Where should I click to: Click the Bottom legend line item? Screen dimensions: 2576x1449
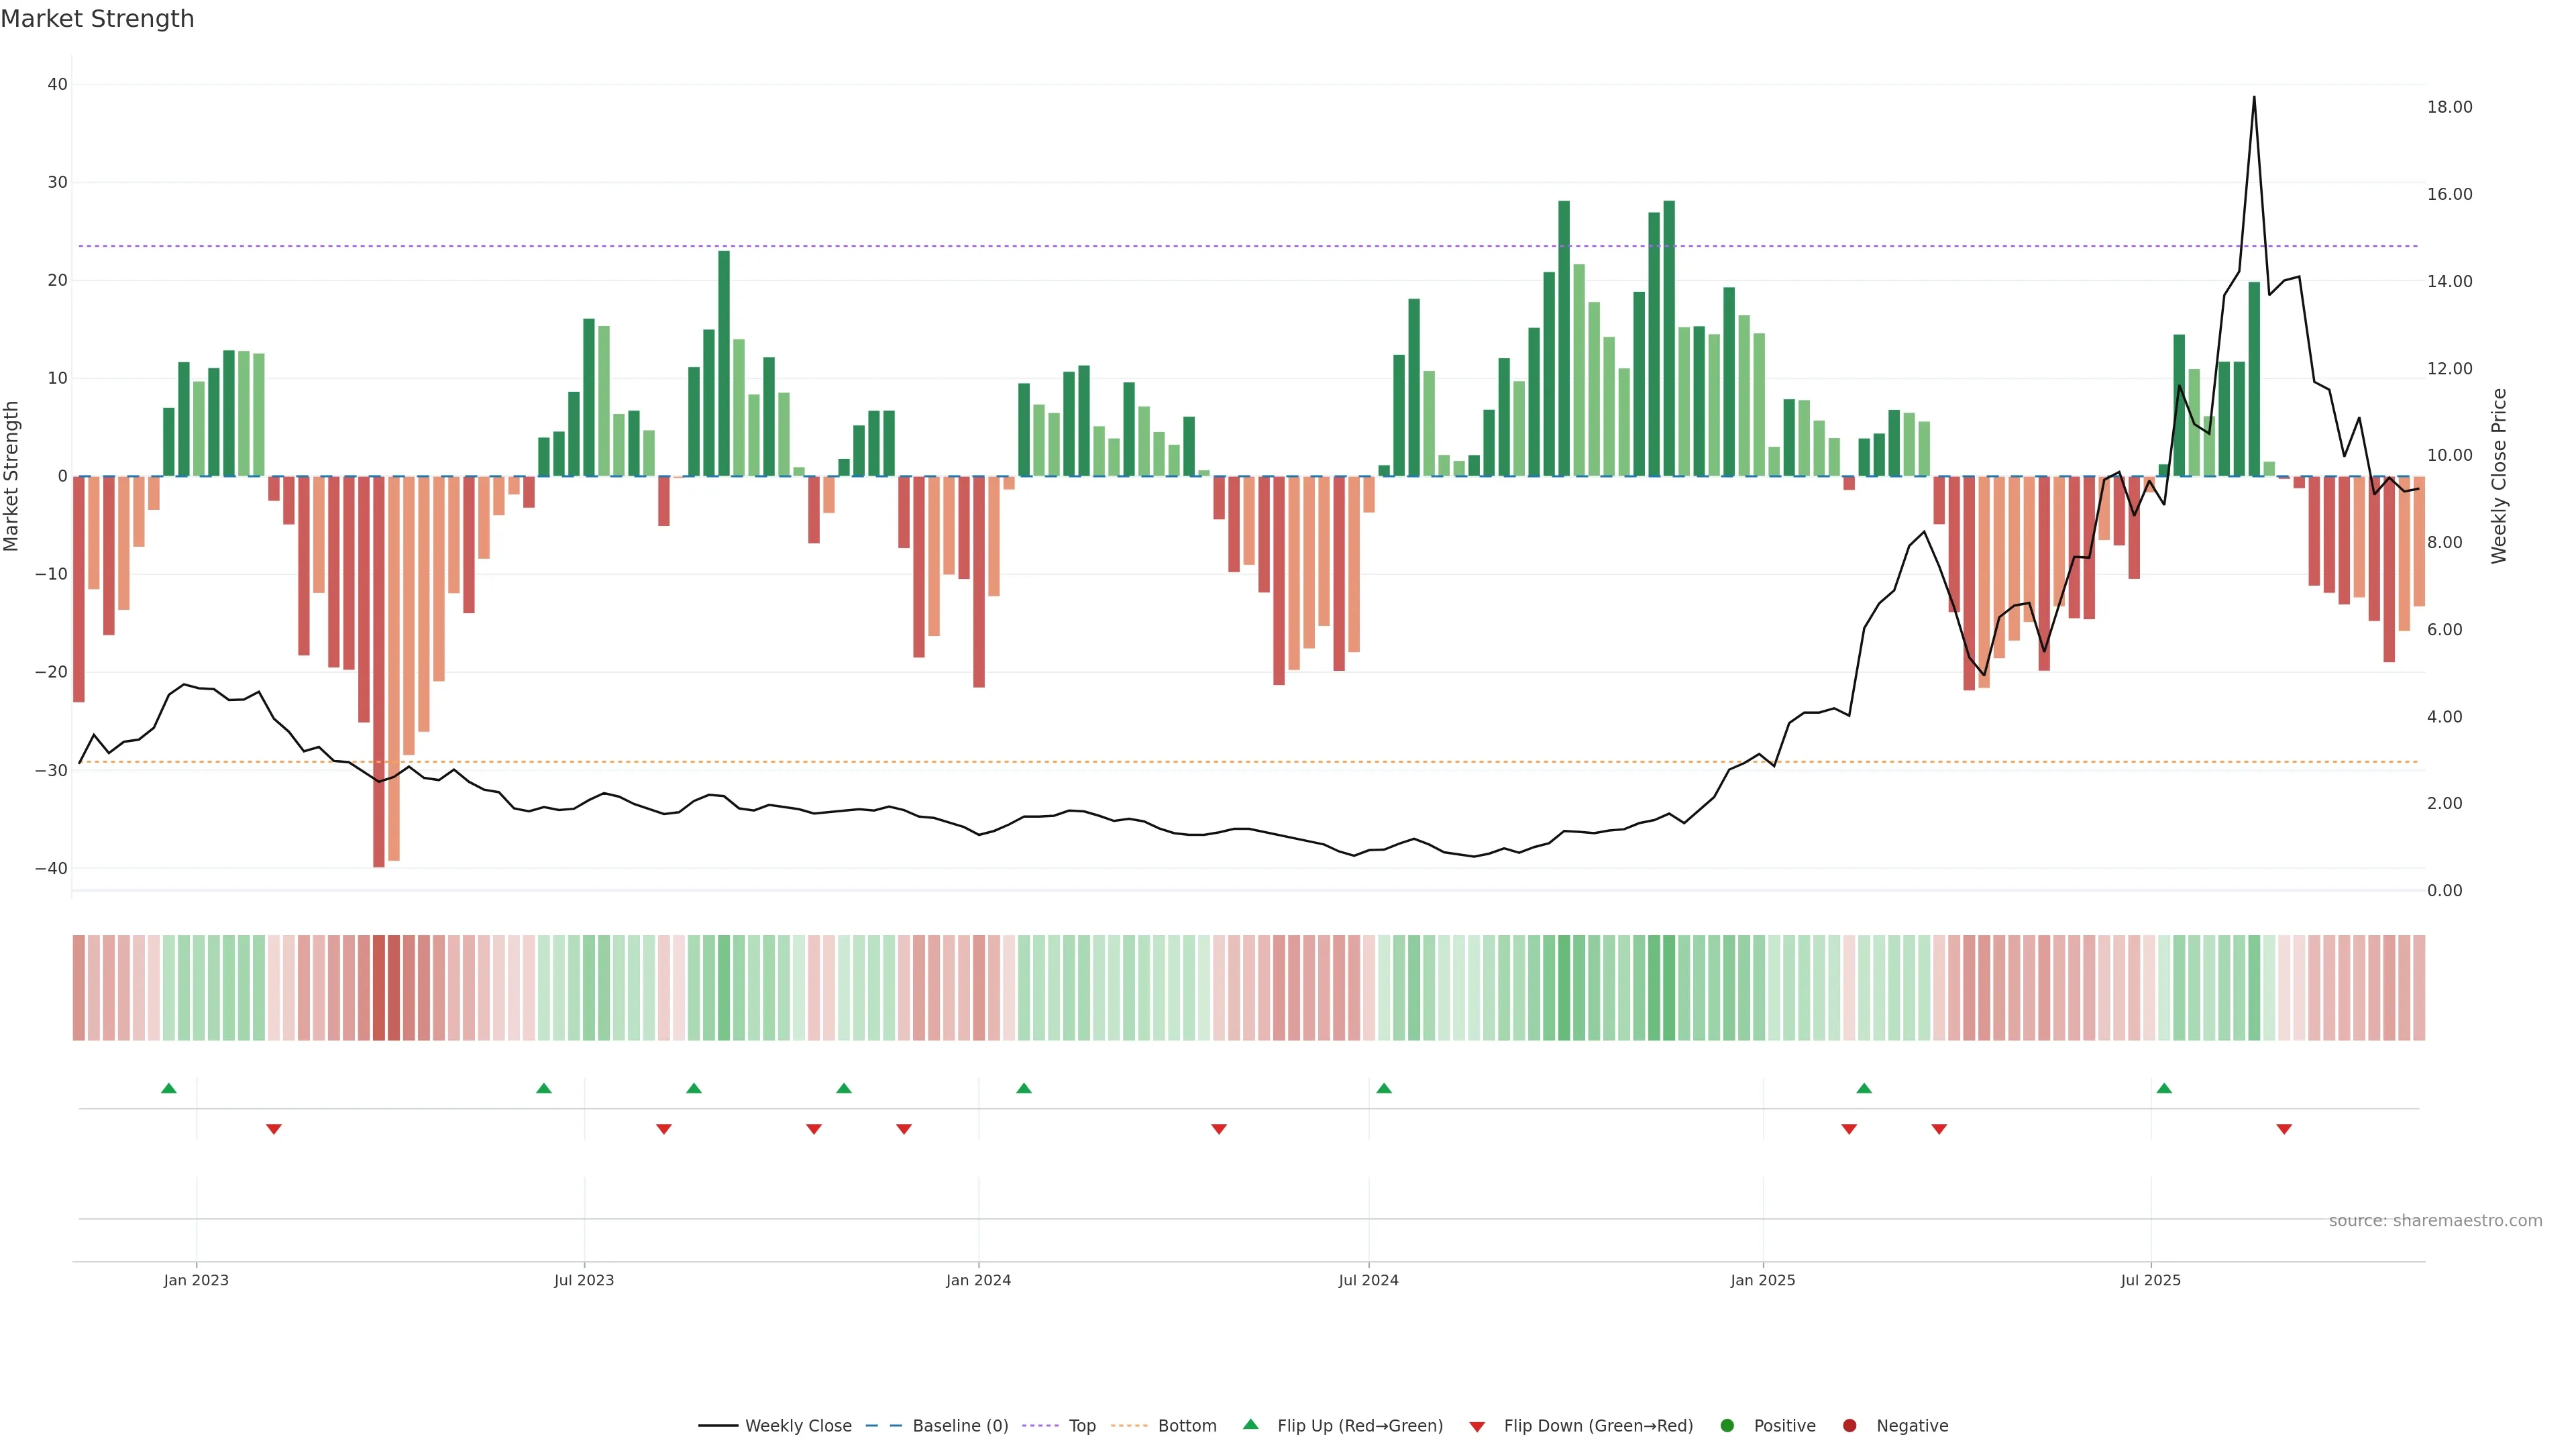[x=1164, y=1426]
